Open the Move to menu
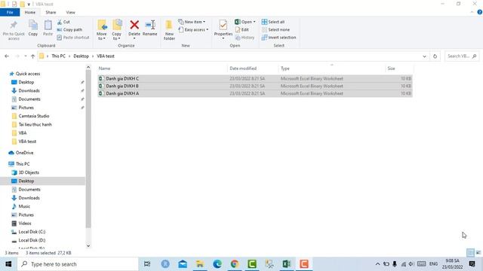Viewport: 483px width, 271px height. pyautogui.click(x=102, y=30)
